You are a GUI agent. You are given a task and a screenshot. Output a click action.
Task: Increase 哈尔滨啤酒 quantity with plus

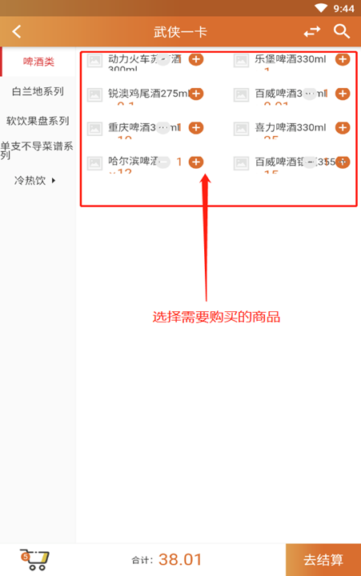[196, 162]
